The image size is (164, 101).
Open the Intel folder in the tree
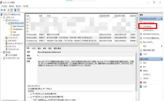click(x=14, y=32)
